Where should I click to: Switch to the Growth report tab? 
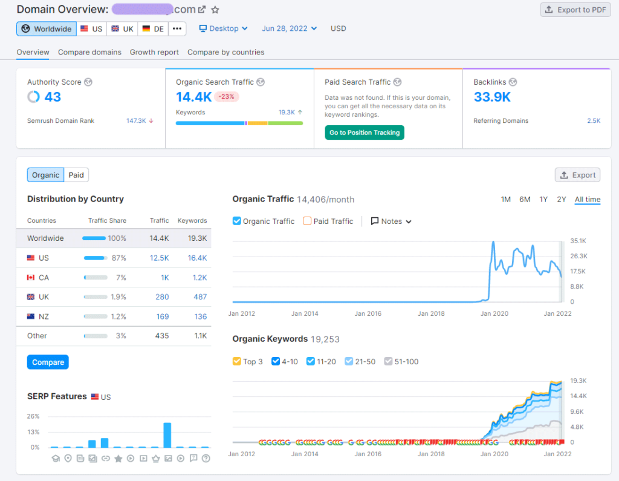tap(154, 52)
